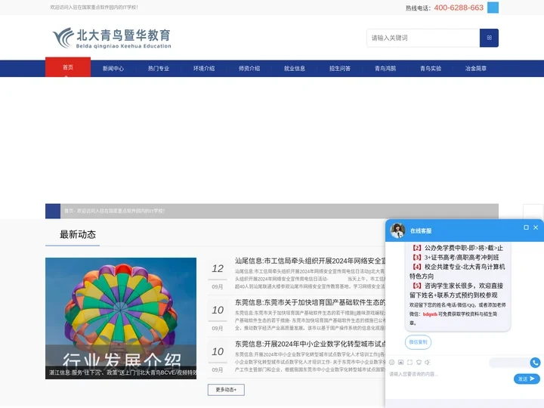
Task: Click the hotline number 400-6288-663
Action: coord(459,8)
